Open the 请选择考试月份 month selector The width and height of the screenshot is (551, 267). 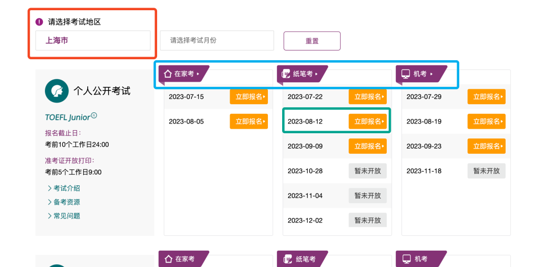[217, 40]
